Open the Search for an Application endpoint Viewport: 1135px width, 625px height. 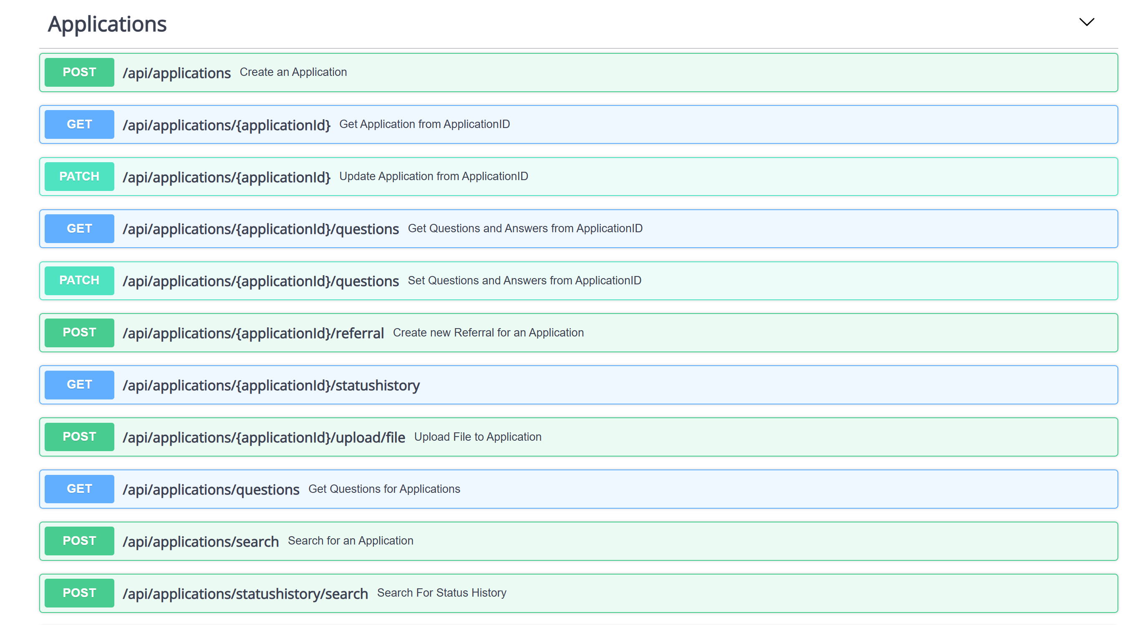[617, 541]
